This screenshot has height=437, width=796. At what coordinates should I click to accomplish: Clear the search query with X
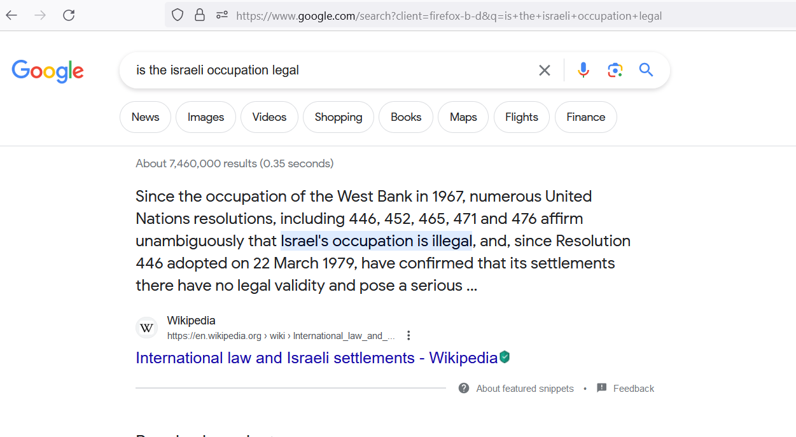545,70
